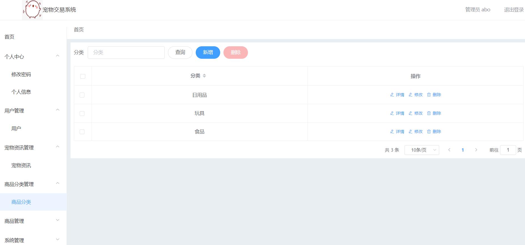Screen dimensions: 525x245
Task: Click the 详情 edit icon in 玩具 row
Action: [x=392, y=113]
